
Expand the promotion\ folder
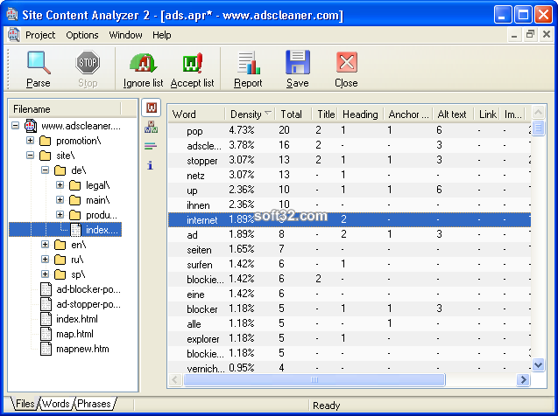click(x=31, y=141)
